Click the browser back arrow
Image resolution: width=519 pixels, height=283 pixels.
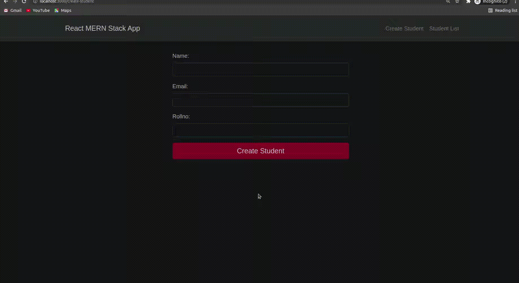[6, 1]
